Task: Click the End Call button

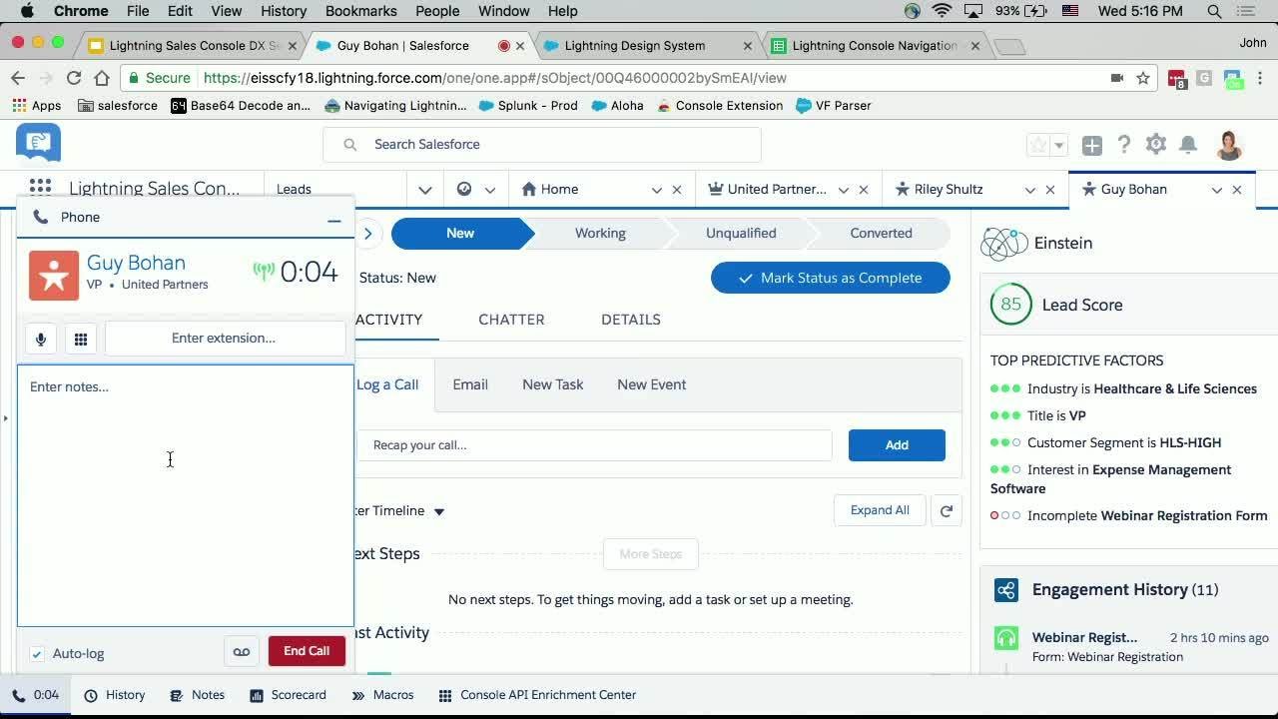Action: tap(307, 651)
